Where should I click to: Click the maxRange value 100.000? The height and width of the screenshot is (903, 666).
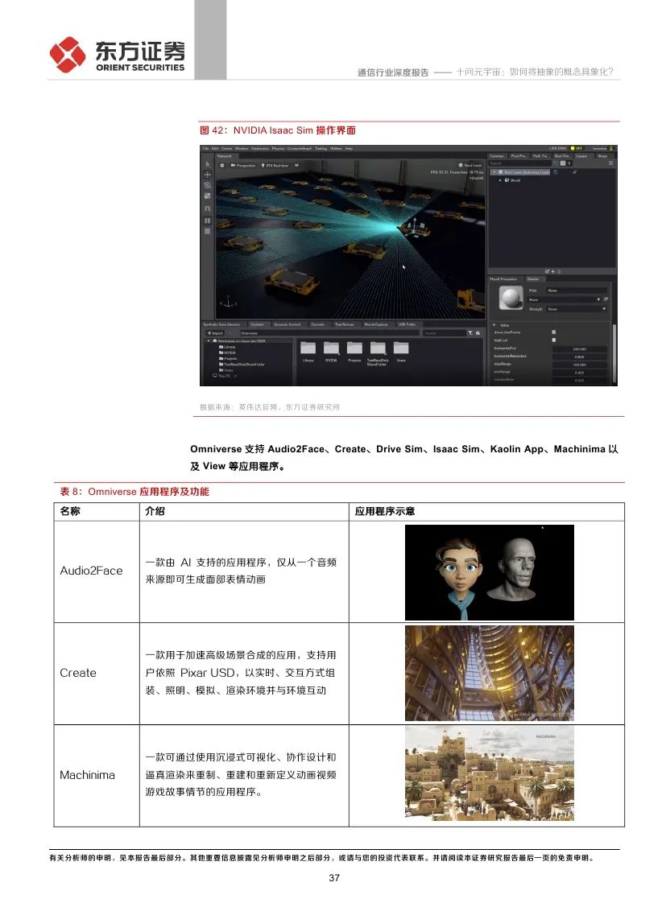[x=579, y=365]
